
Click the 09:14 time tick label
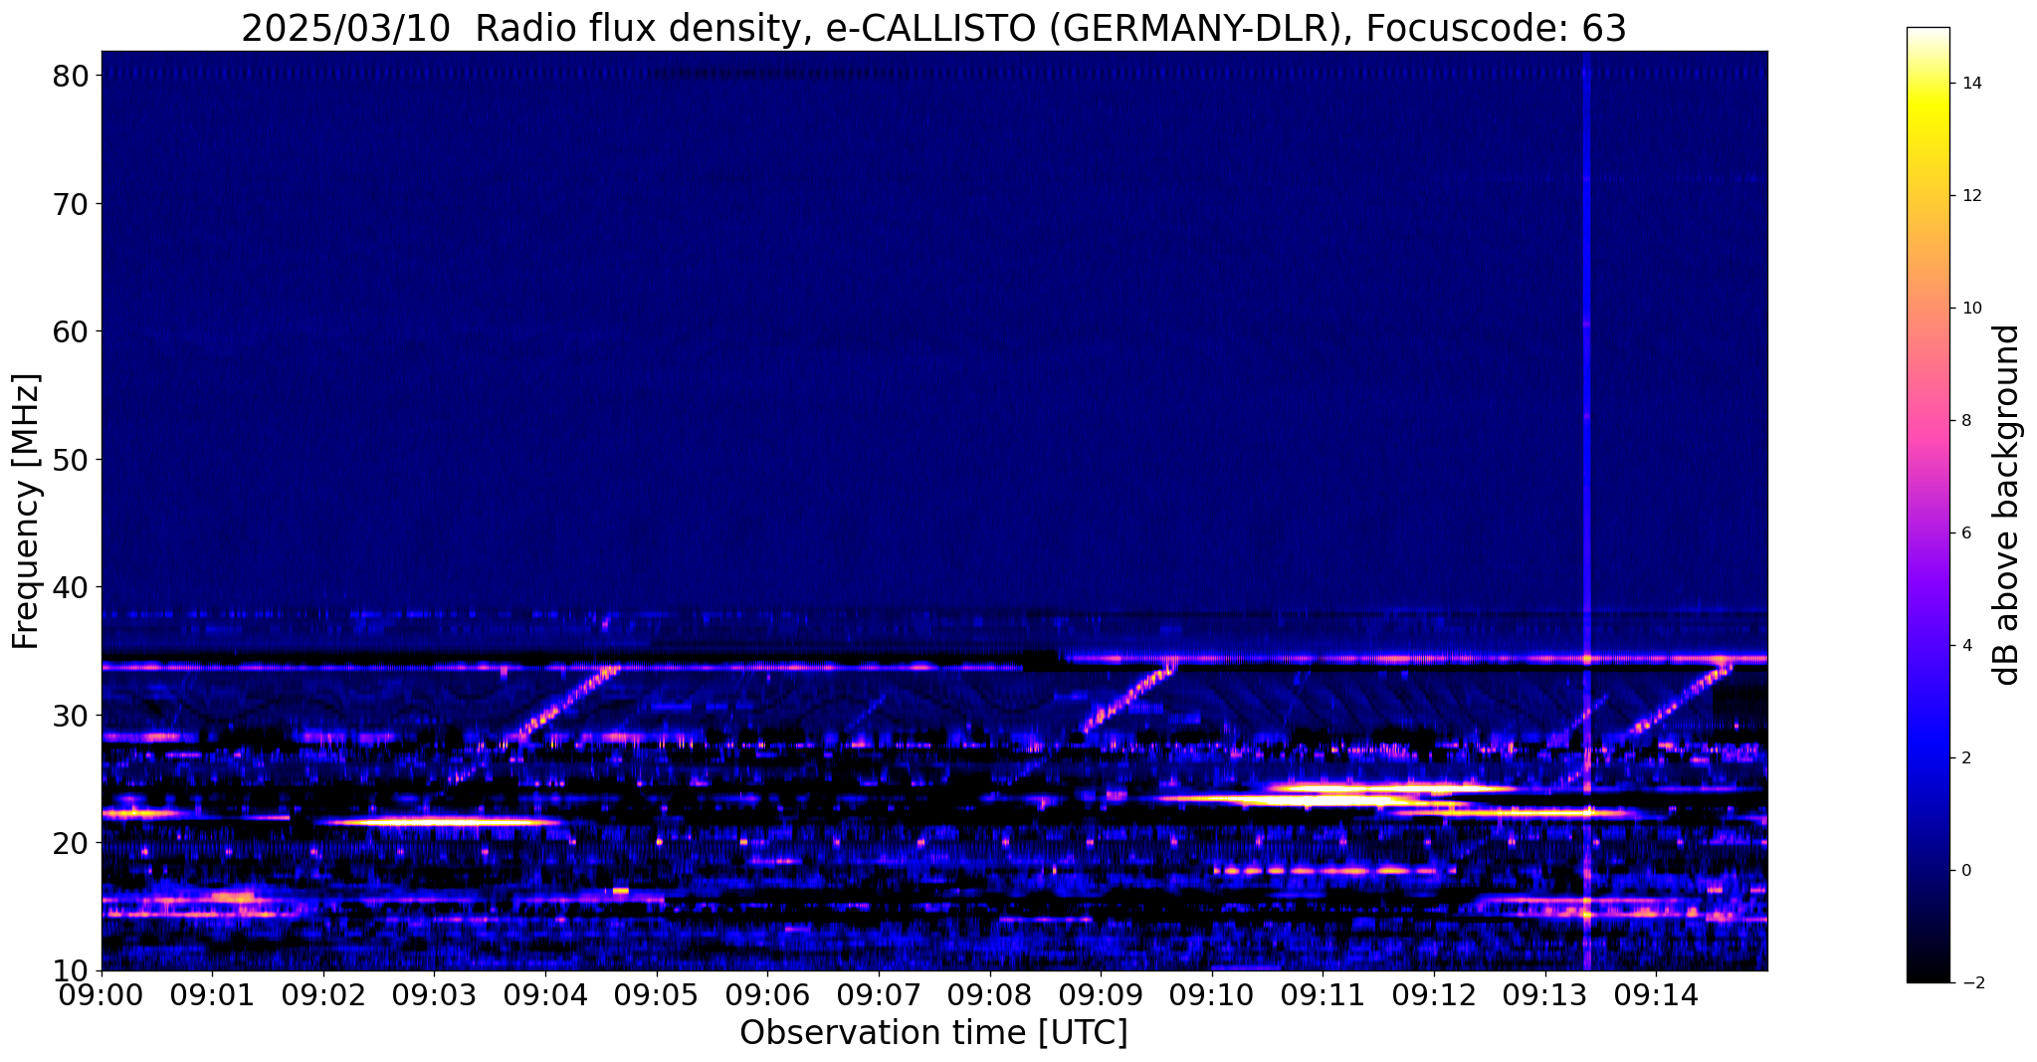pos(1656,994)
